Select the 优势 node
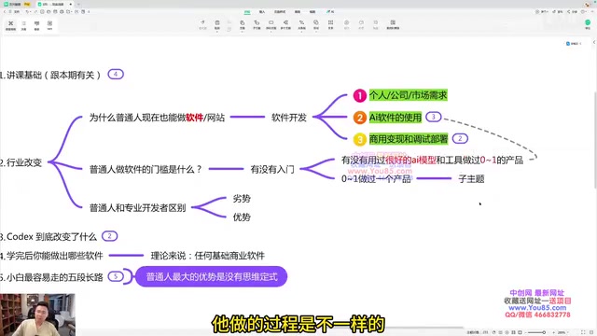597x336 pixels. 242,217
